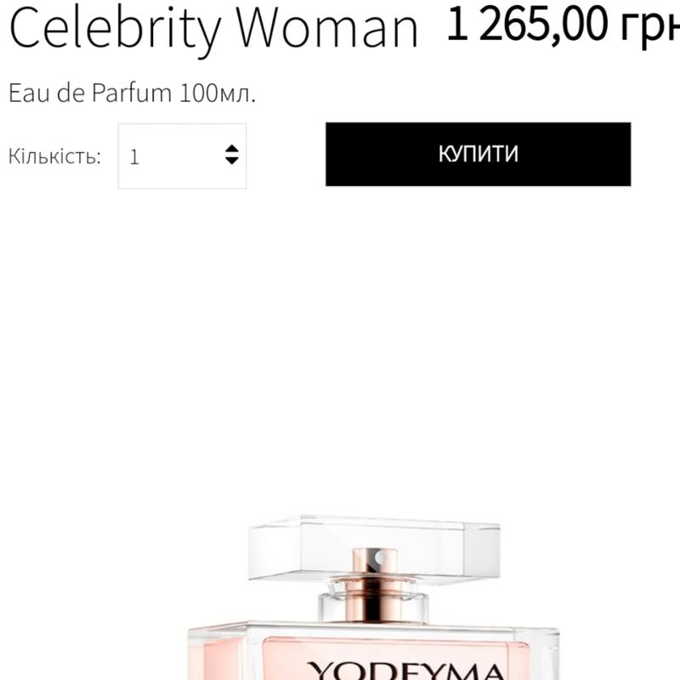The image size is (680, 680).
Task: Click the грн currency text
Action: (x=650, y=26)
